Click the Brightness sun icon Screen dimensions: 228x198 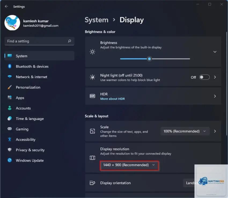click(93, 52)
